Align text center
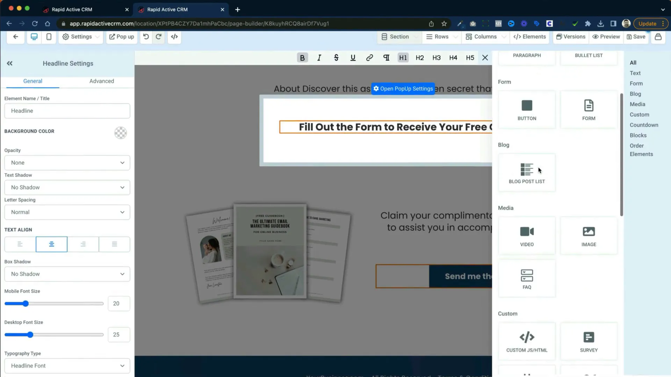 [x=51, y=244]
